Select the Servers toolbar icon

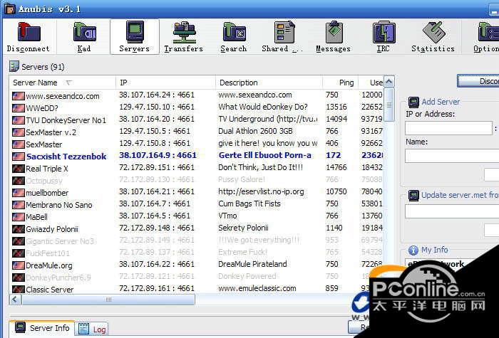(x=135, y=36)
